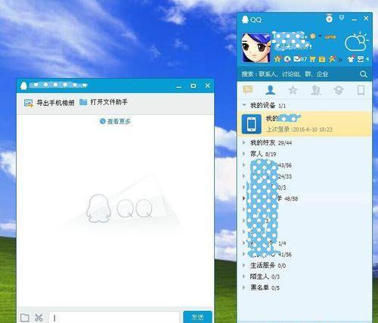
Task: Switch to the conversations tab
Action: point(248,90)
